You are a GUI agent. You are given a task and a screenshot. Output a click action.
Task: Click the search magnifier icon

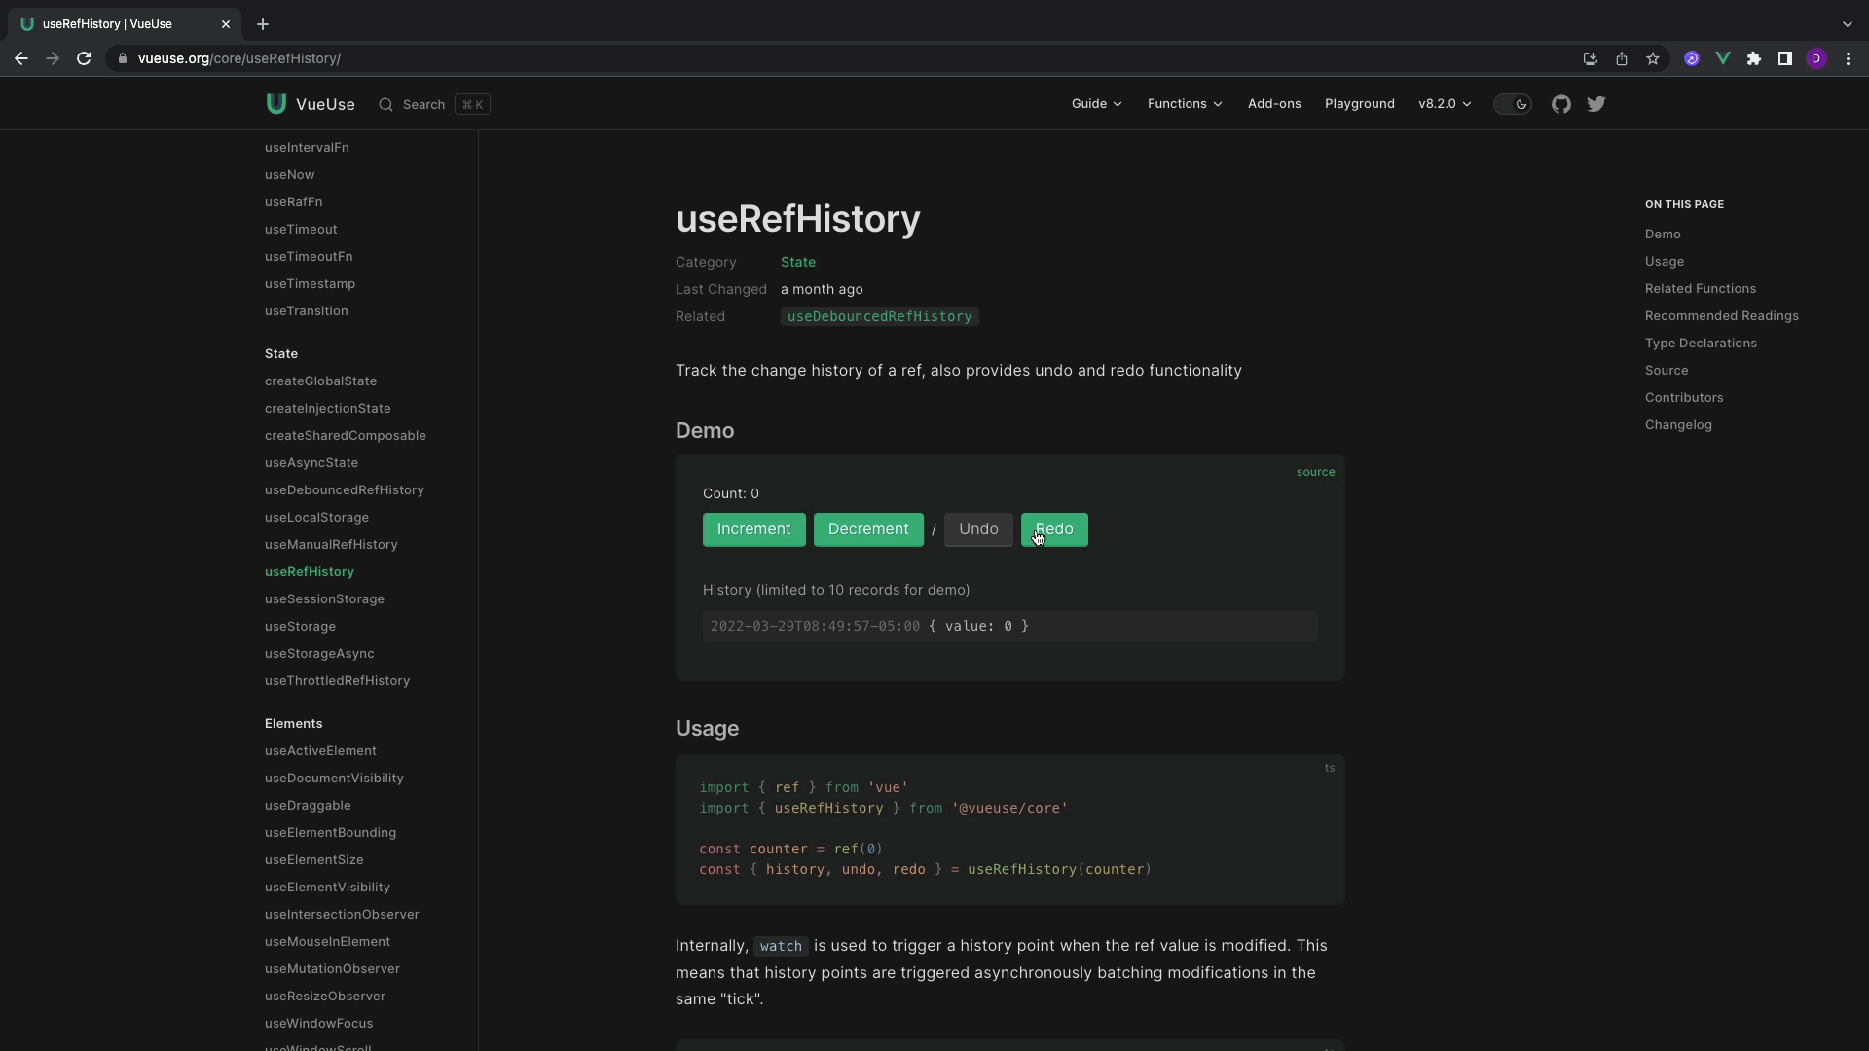(386, 105)
